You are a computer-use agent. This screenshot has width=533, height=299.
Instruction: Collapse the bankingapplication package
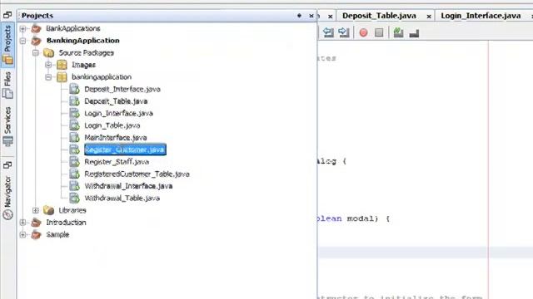pos(48,77)
